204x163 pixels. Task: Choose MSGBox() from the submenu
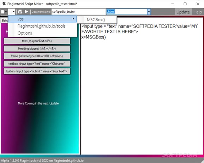pyautogui.click(x=97, y=20)
